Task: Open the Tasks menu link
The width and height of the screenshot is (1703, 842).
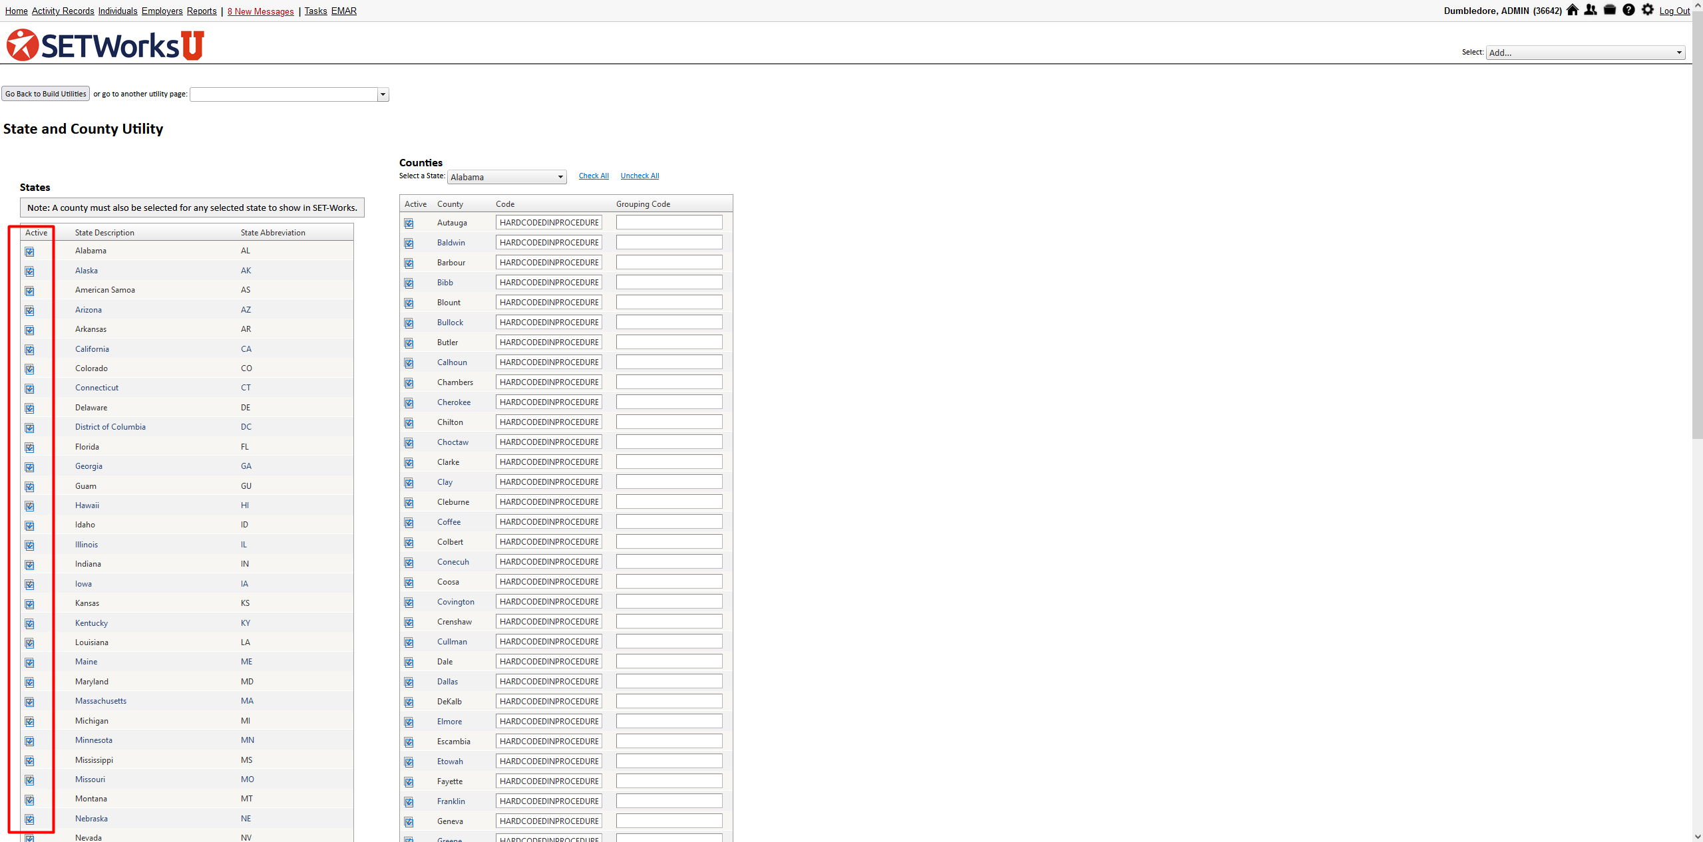Action: (x=315, y=11)
